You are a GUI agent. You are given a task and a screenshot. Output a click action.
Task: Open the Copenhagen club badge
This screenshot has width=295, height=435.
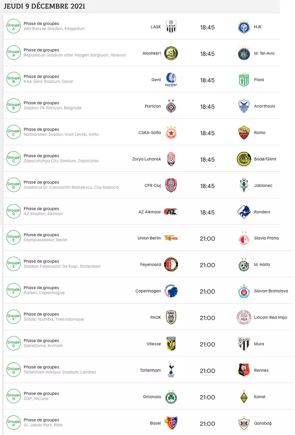click(x=171, y=291)
